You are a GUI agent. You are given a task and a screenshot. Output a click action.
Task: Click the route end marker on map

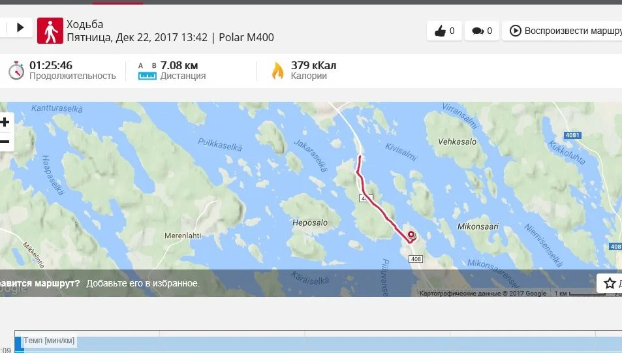tap(411, 234)
